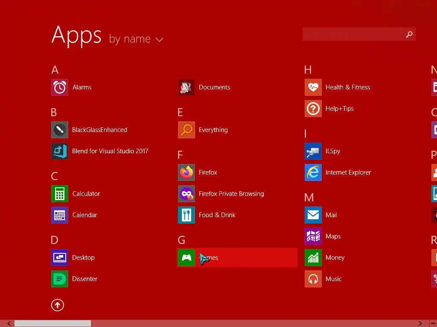Click the 'Documents' label text
Screen dimensions: 437x327
click(x=214, y=87)
